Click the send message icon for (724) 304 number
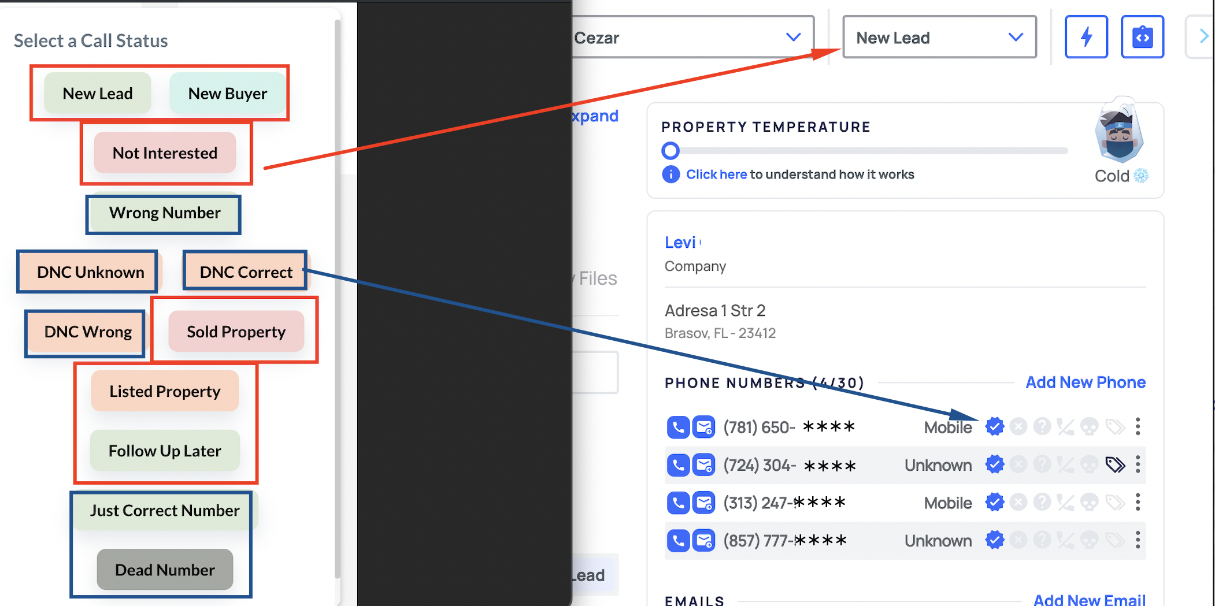 point(703,465)
